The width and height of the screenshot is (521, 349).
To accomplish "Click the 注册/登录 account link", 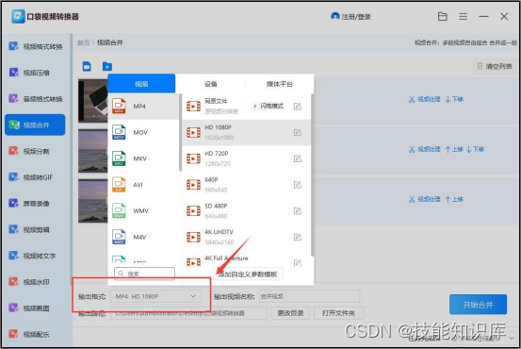I will pyautogui.click(x=350, y=16).
